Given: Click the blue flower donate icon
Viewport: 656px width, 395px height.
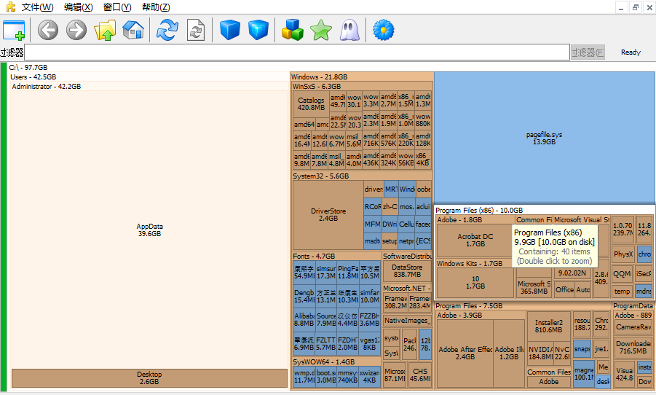Looking at the screenshot, I should (383, 30).
